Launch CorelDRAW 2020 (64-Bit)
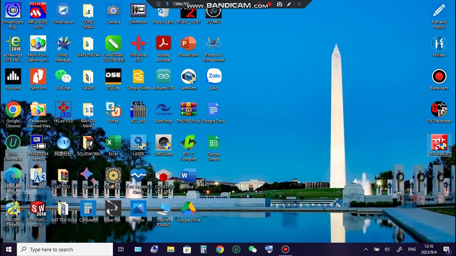The image size is (456, 256). [113, 49]
